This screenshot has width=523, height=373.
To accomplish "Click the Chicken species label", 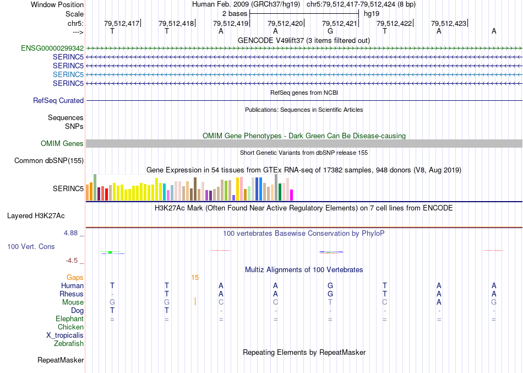I will [x=70, y=327].
